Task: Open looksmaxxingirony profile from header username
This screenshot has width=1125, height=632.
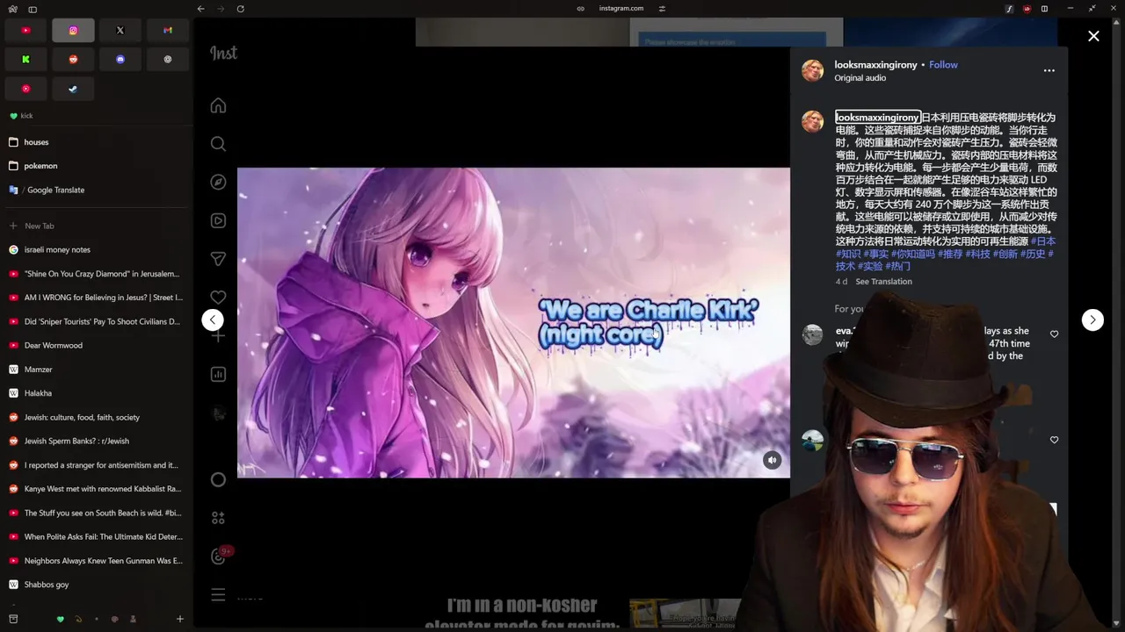Action: point(875,65)
